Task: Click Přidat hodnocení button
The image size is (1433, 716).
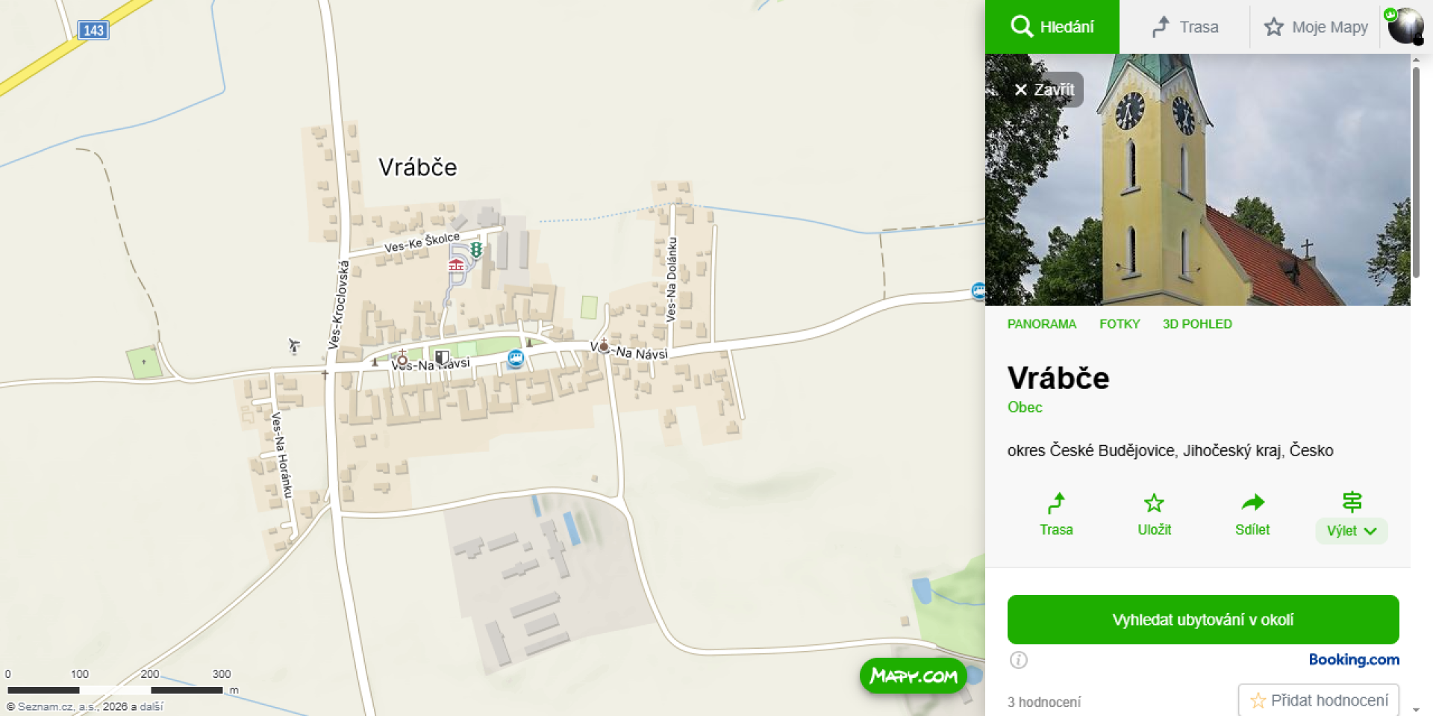Action: [1319, 700]
